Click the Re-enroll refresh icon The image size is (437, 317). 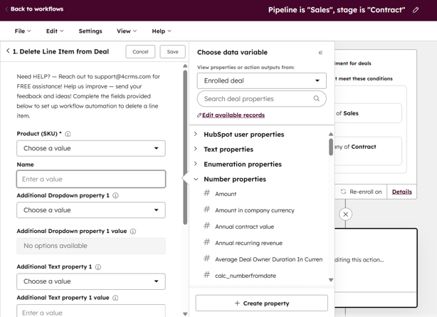click(x=343, y=192)
